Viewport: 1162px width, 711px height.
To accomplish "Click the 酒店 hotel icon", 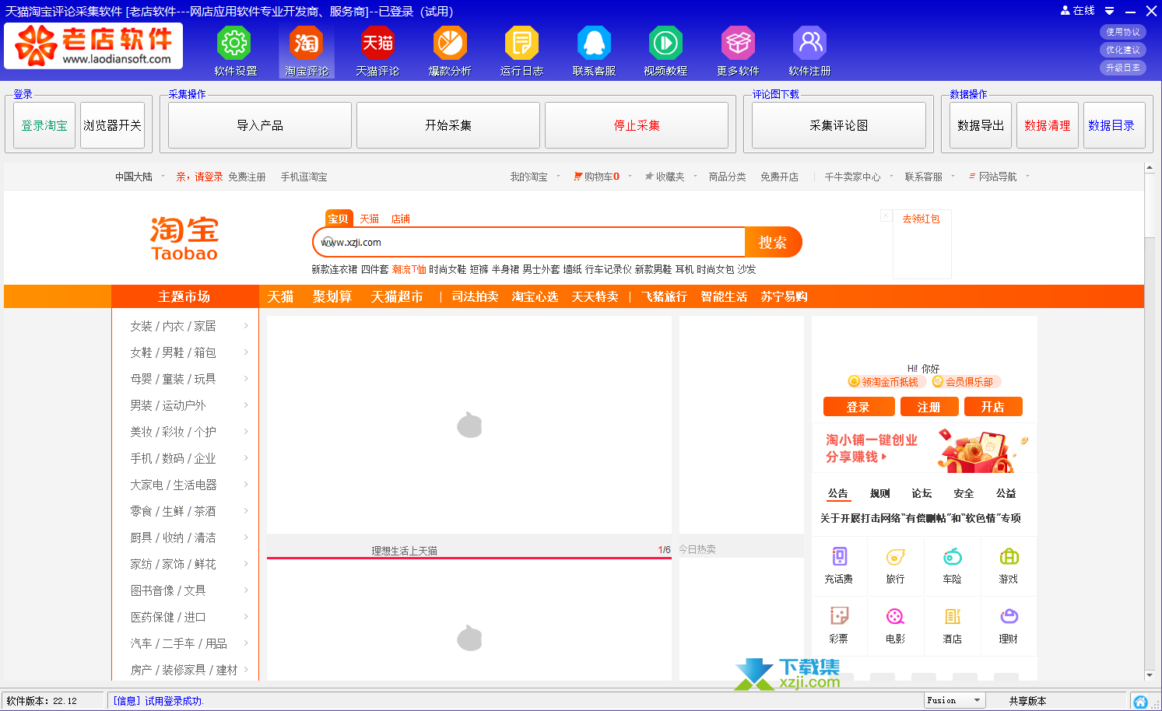I will tap(952, 616).
